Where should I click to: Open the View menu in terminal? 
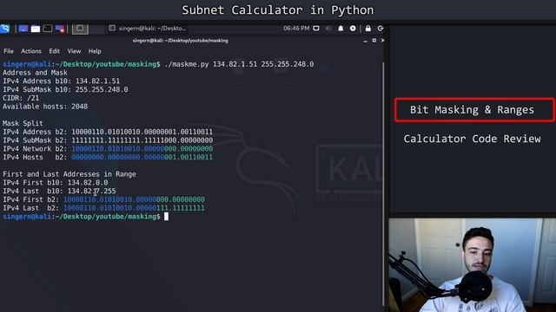click(74, 51)
